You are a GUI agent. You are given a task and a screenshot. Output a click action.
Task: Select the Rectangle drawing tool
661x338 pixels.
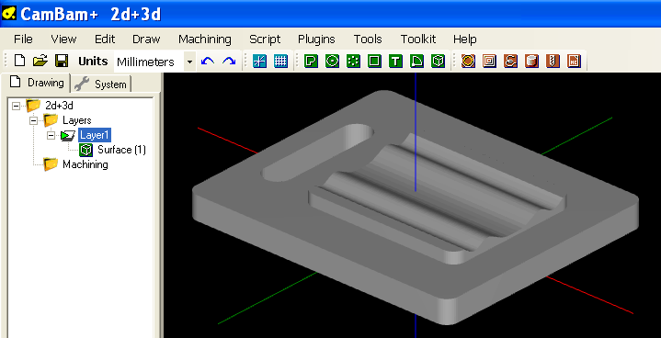point(374,61)
